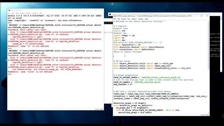Click the editor scrollbar up arrow
Screen dimensions: 224x126
click(209, 21)
